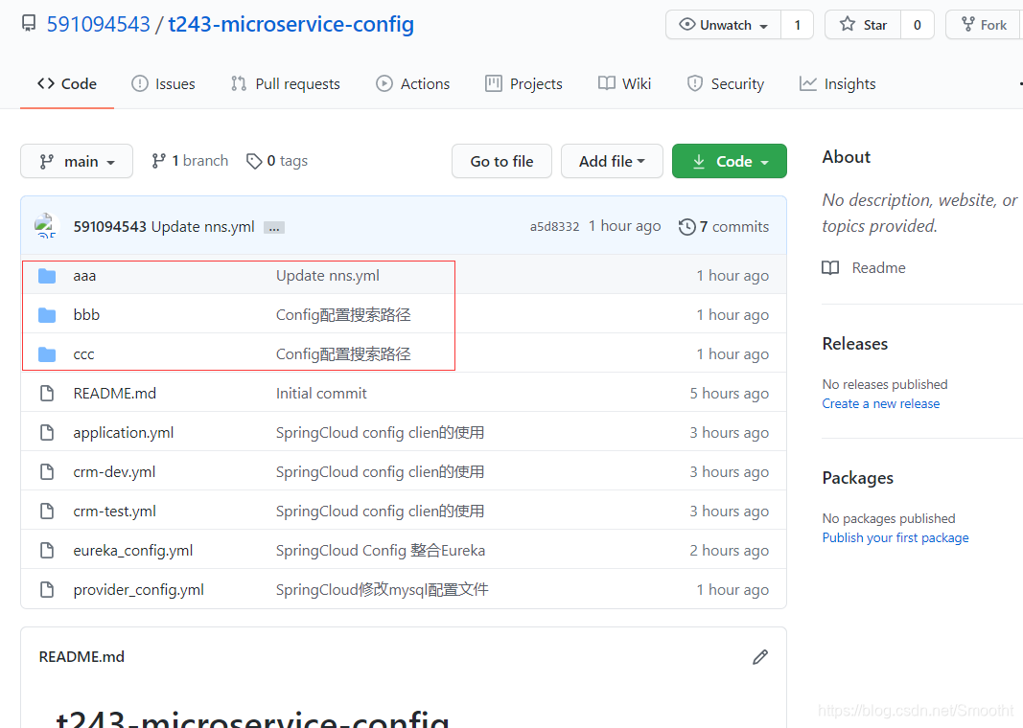Click the file icon of crm-dev.yml

click(47, 472)
